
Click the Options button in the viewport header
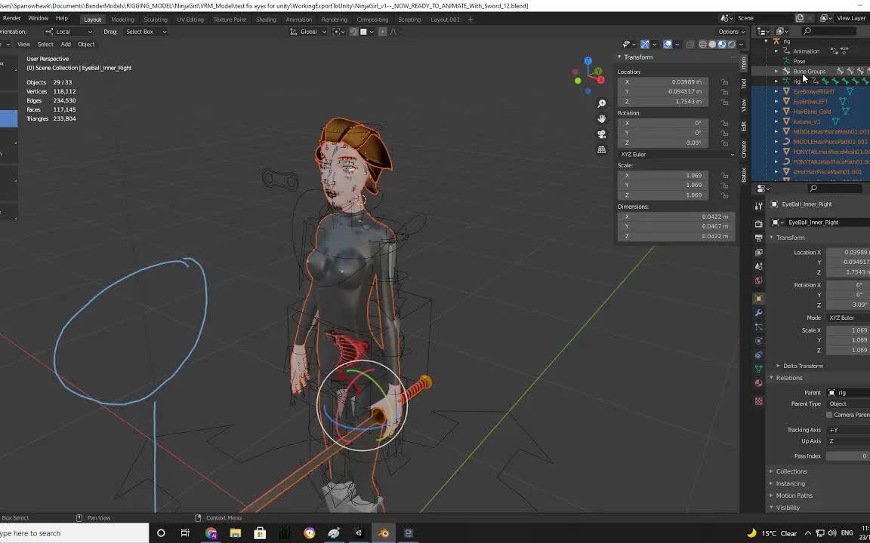[728, 32]
